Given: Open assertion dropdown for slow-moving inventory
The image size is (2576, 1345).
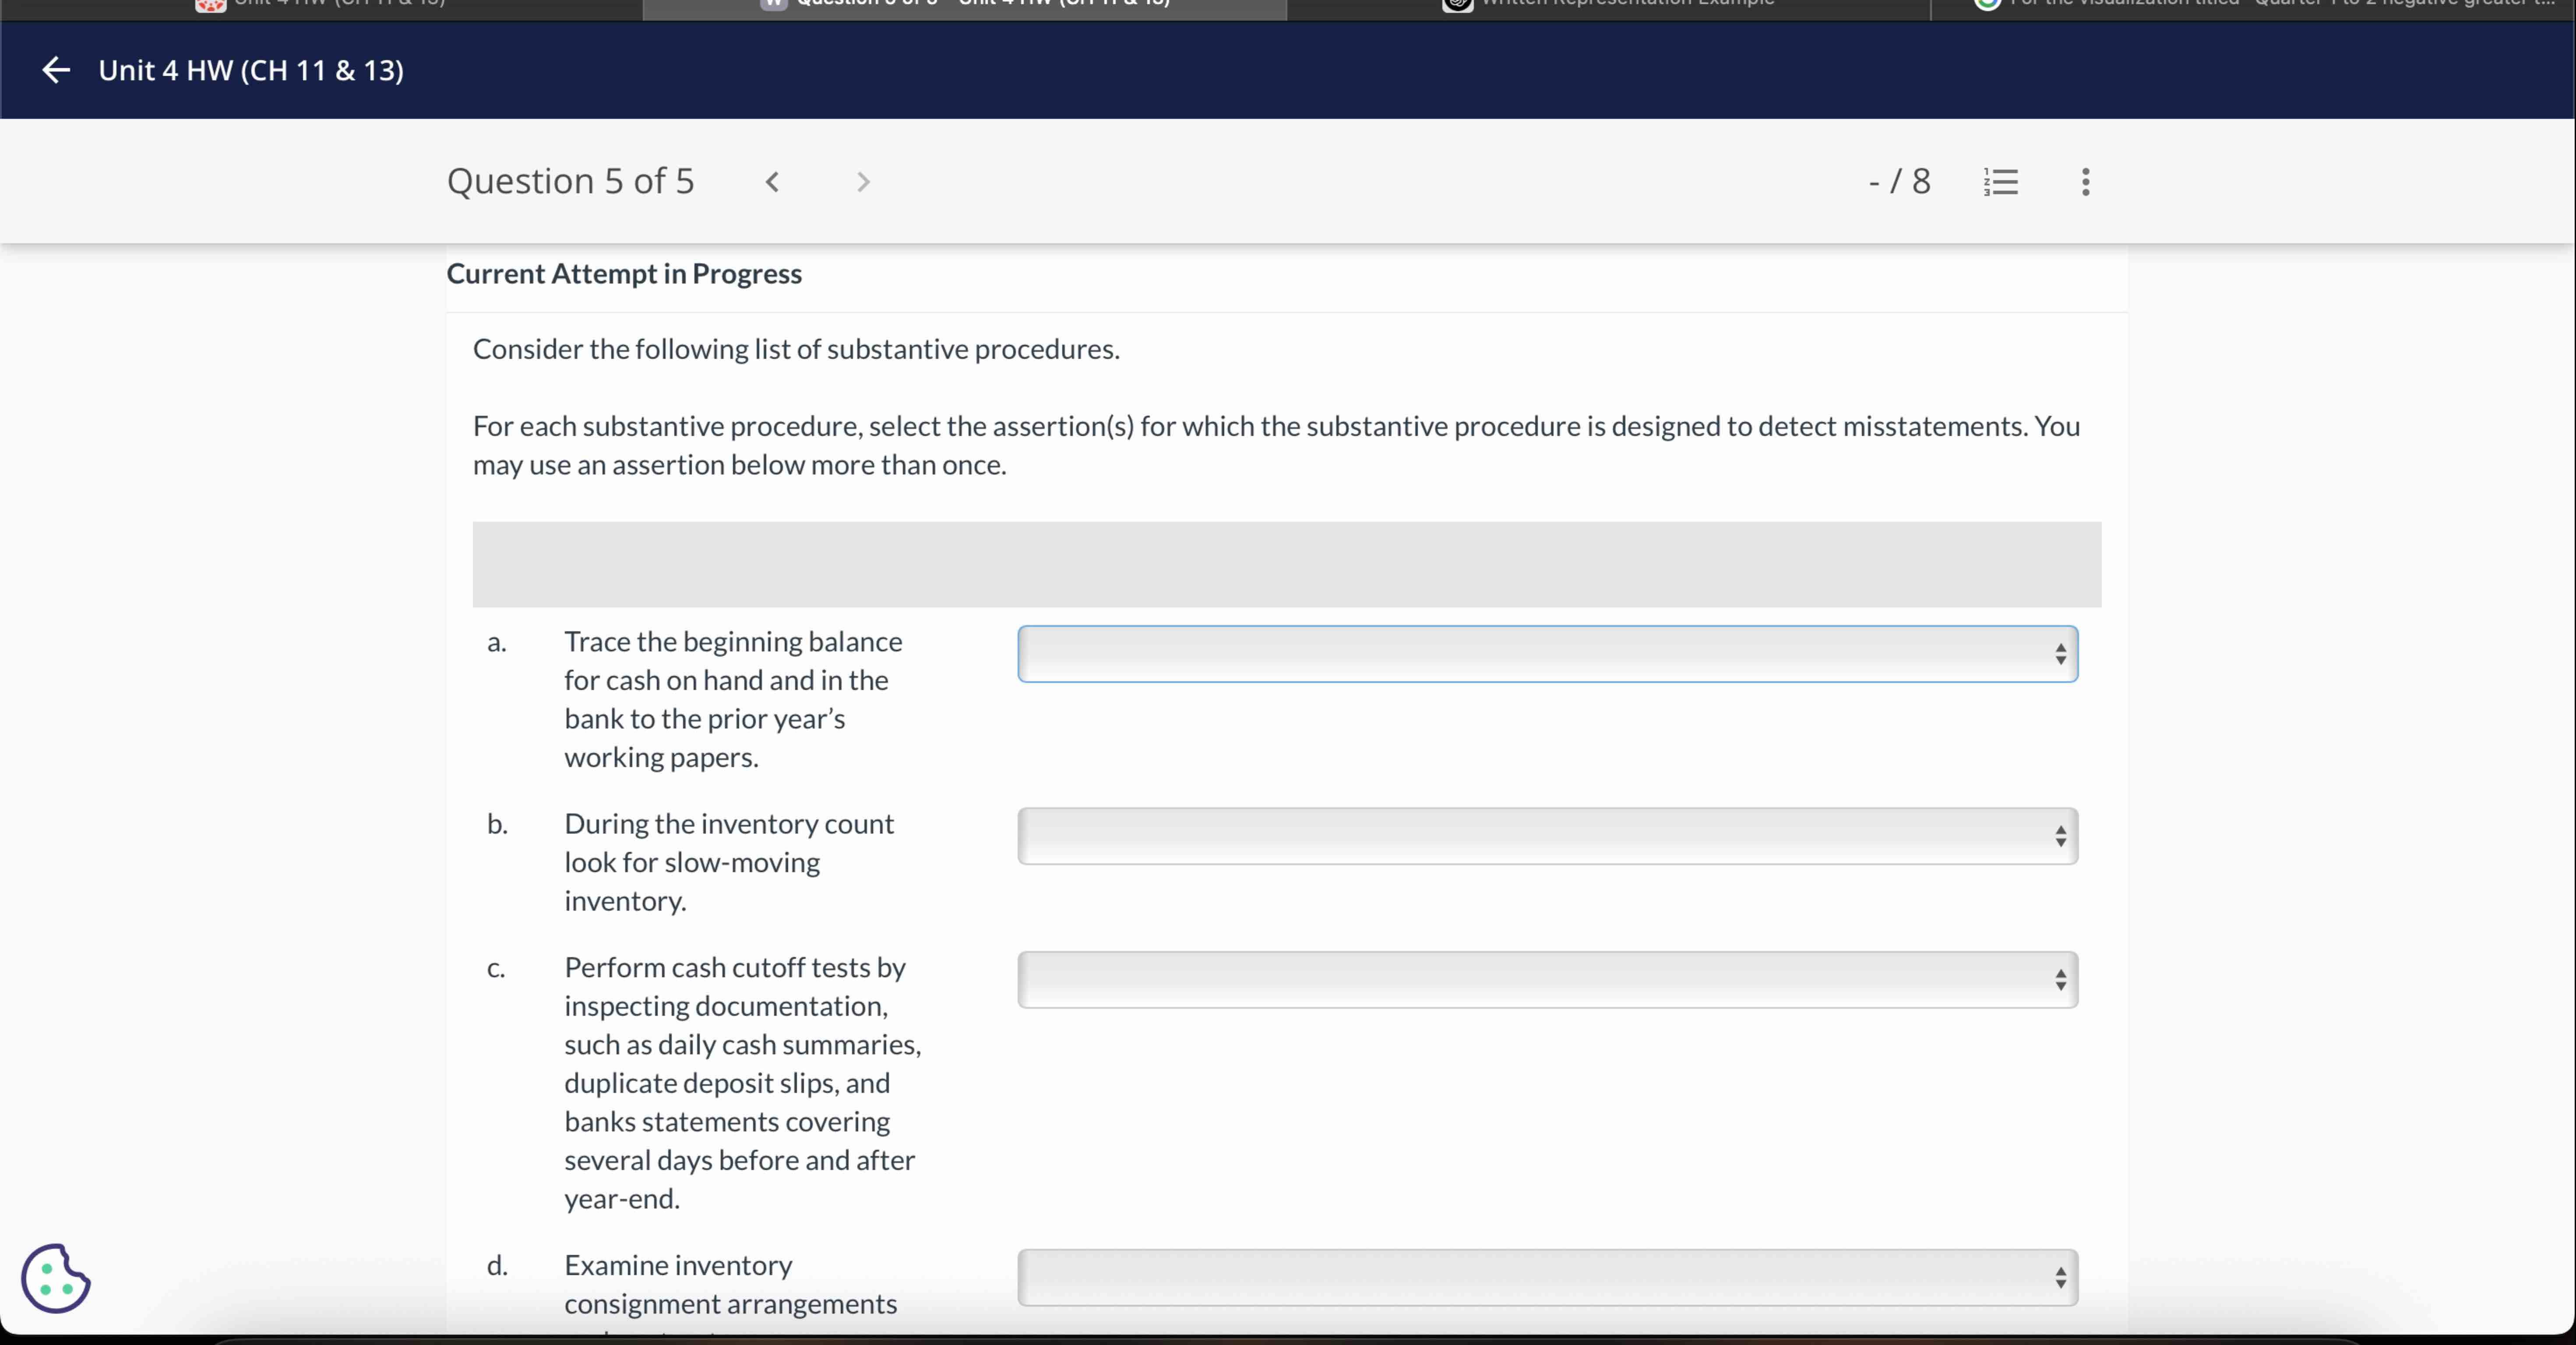Looking at the screenshot, I should click(x=1547, y=836).
